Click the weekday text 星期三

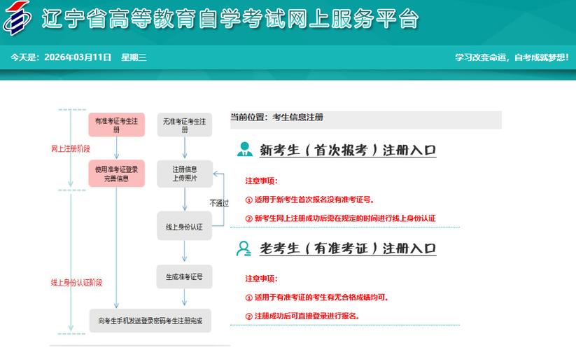pyautogui.click(x=134, y=57)
